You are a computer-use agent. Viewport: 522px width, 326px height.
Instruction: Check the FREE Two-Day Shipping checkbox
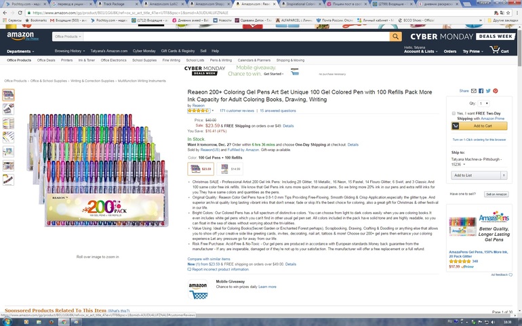454,113
